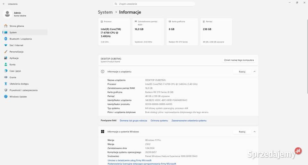
Task: Open the 238 GB Pamięć card
Action: [216, 32]
